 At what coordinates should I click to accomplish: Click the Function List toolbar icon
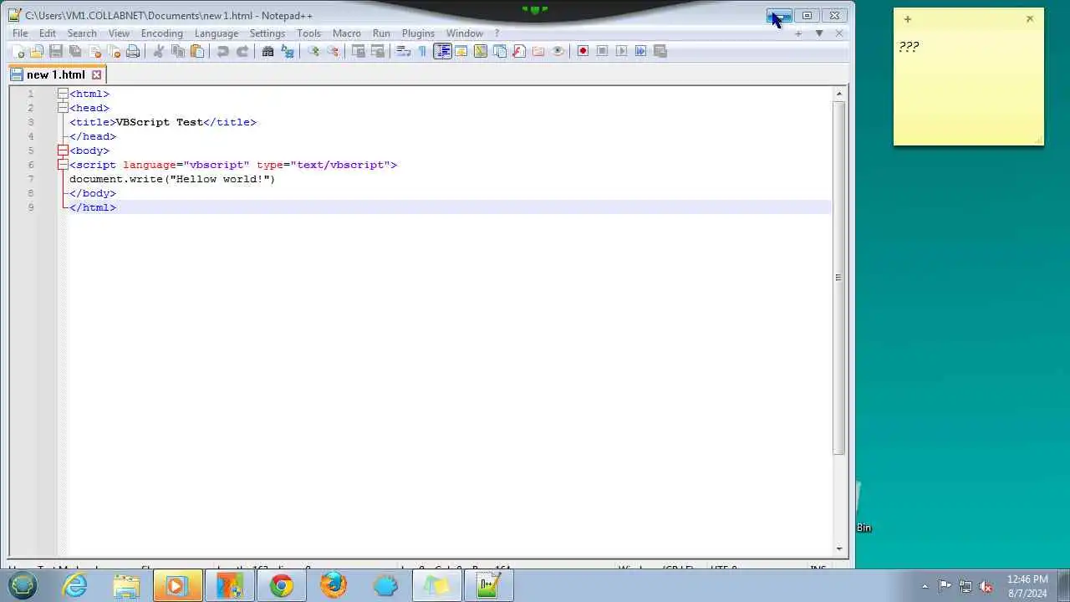519,51
